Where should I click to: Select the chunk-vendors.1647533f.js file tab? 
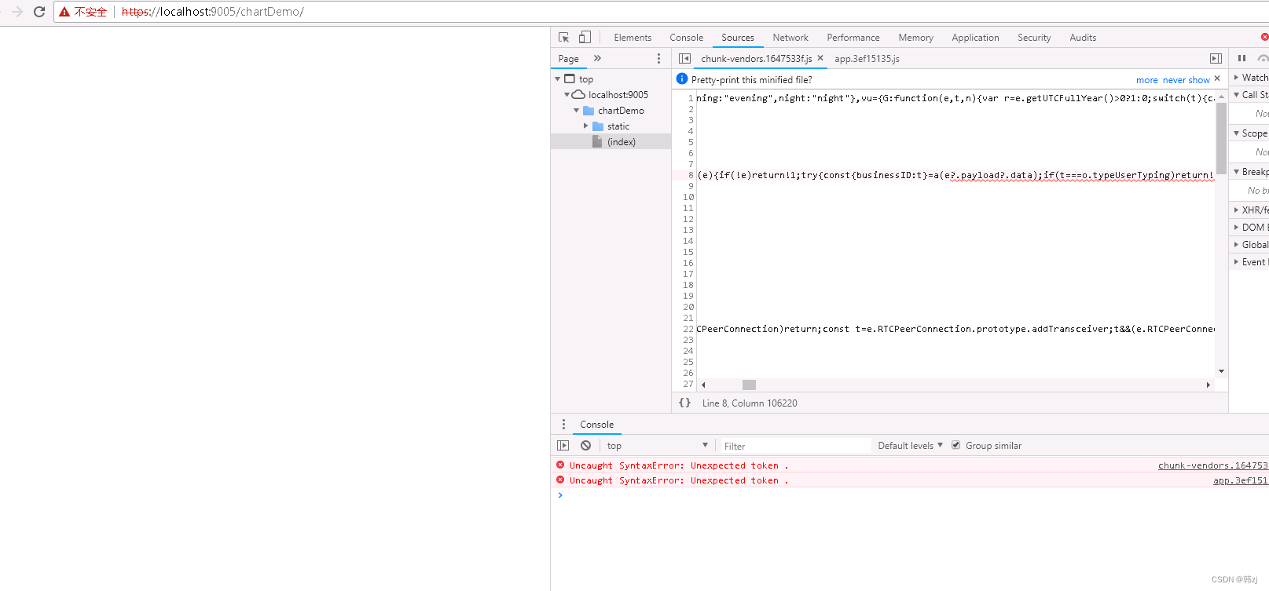[x=756, y=59]
